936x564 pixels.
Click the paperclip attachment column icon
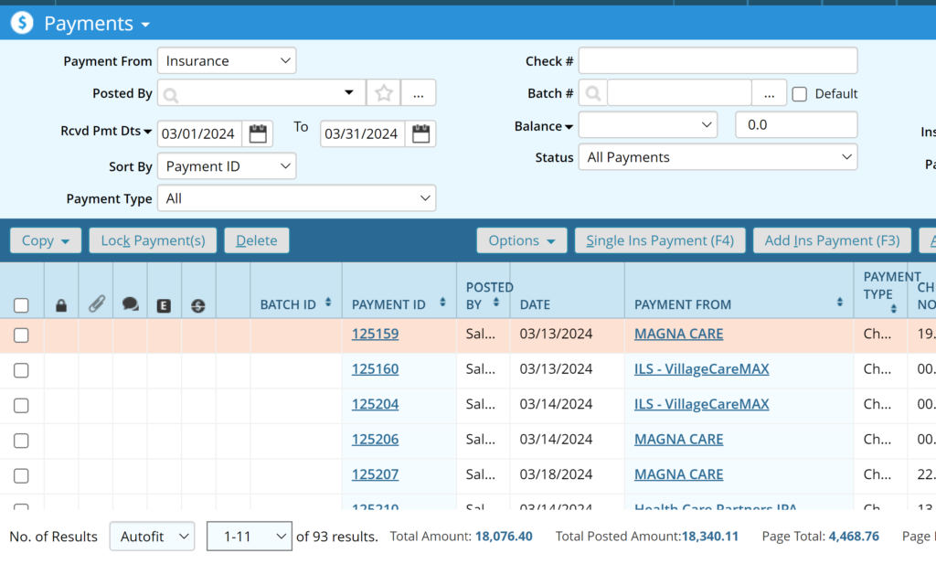(x=96, y=304)
